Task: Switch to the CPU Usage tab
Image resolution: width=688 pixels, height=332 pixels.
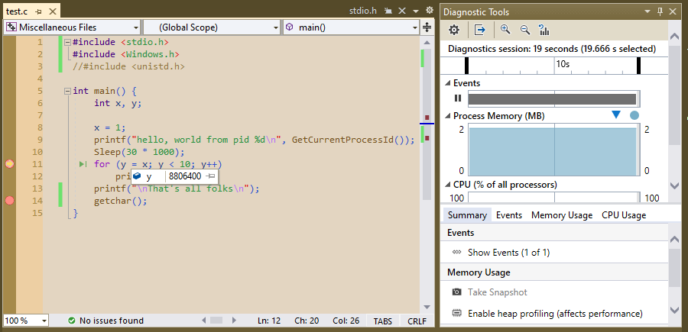Action: (624, 215)
